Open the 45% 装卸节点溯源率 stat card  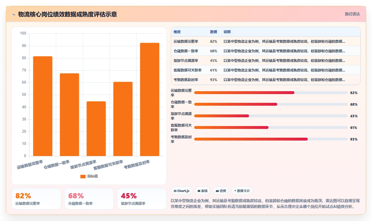142,199
